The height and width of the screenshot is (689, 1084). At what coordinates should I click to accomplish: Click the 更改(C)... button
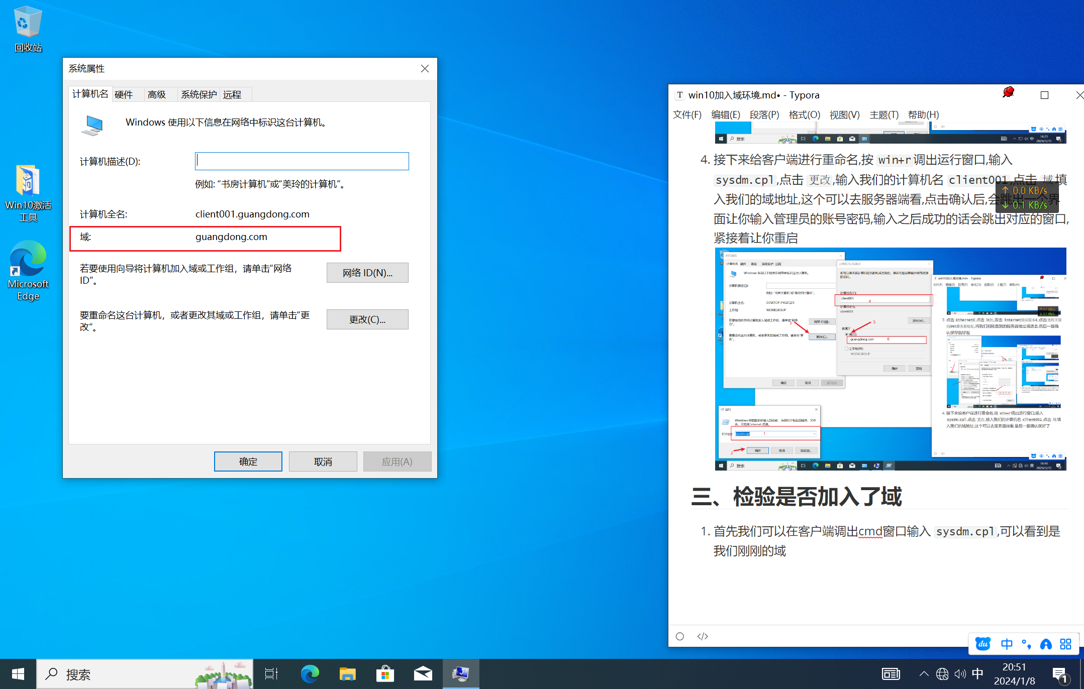[367, 319]
